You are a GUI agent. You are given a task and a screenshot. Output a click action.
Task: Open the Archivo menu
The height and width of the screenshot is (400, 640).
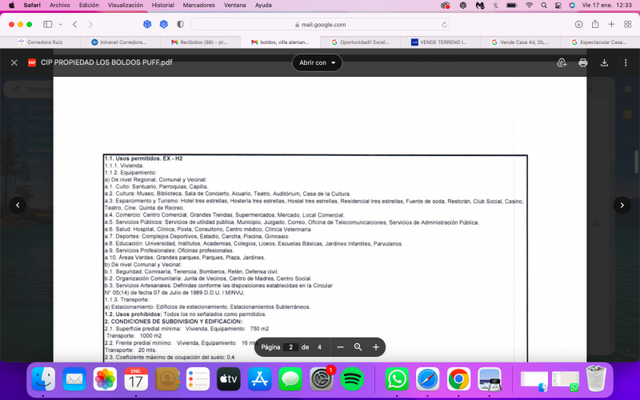point(59,6)
